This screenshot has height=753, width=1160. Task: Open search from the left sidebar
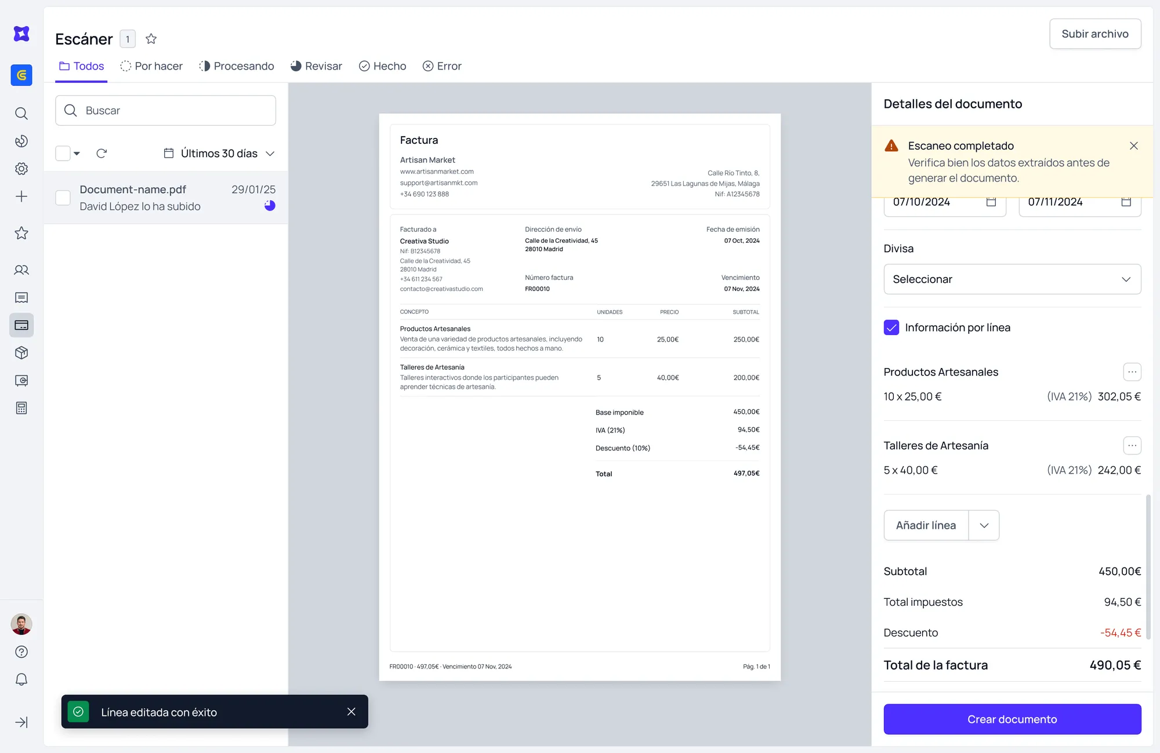coord(21,113)
